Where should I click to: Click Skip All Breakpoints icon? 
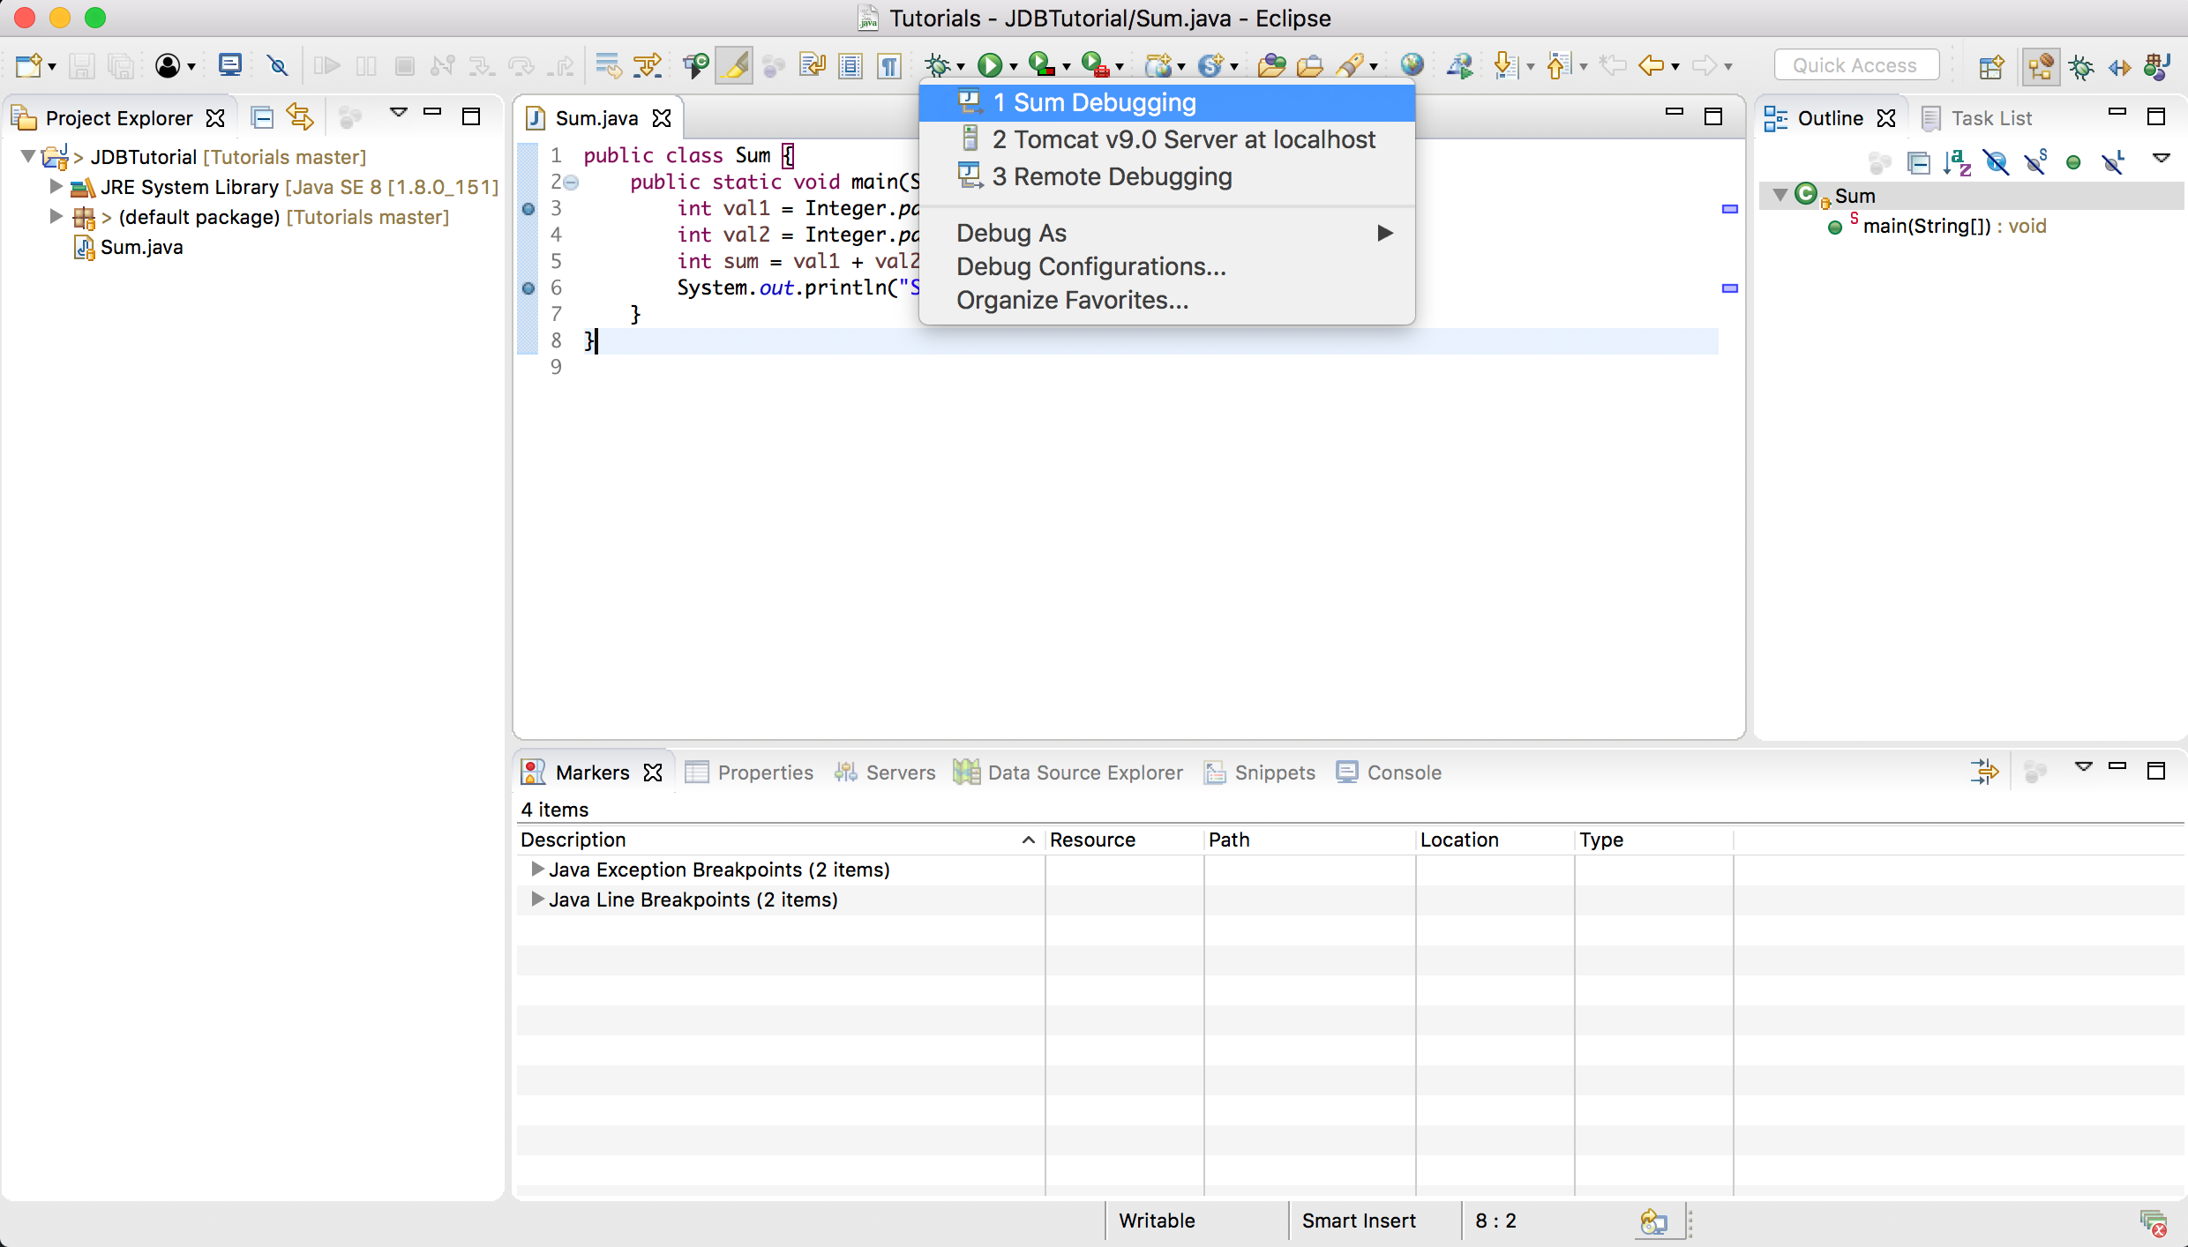point(278,65)
